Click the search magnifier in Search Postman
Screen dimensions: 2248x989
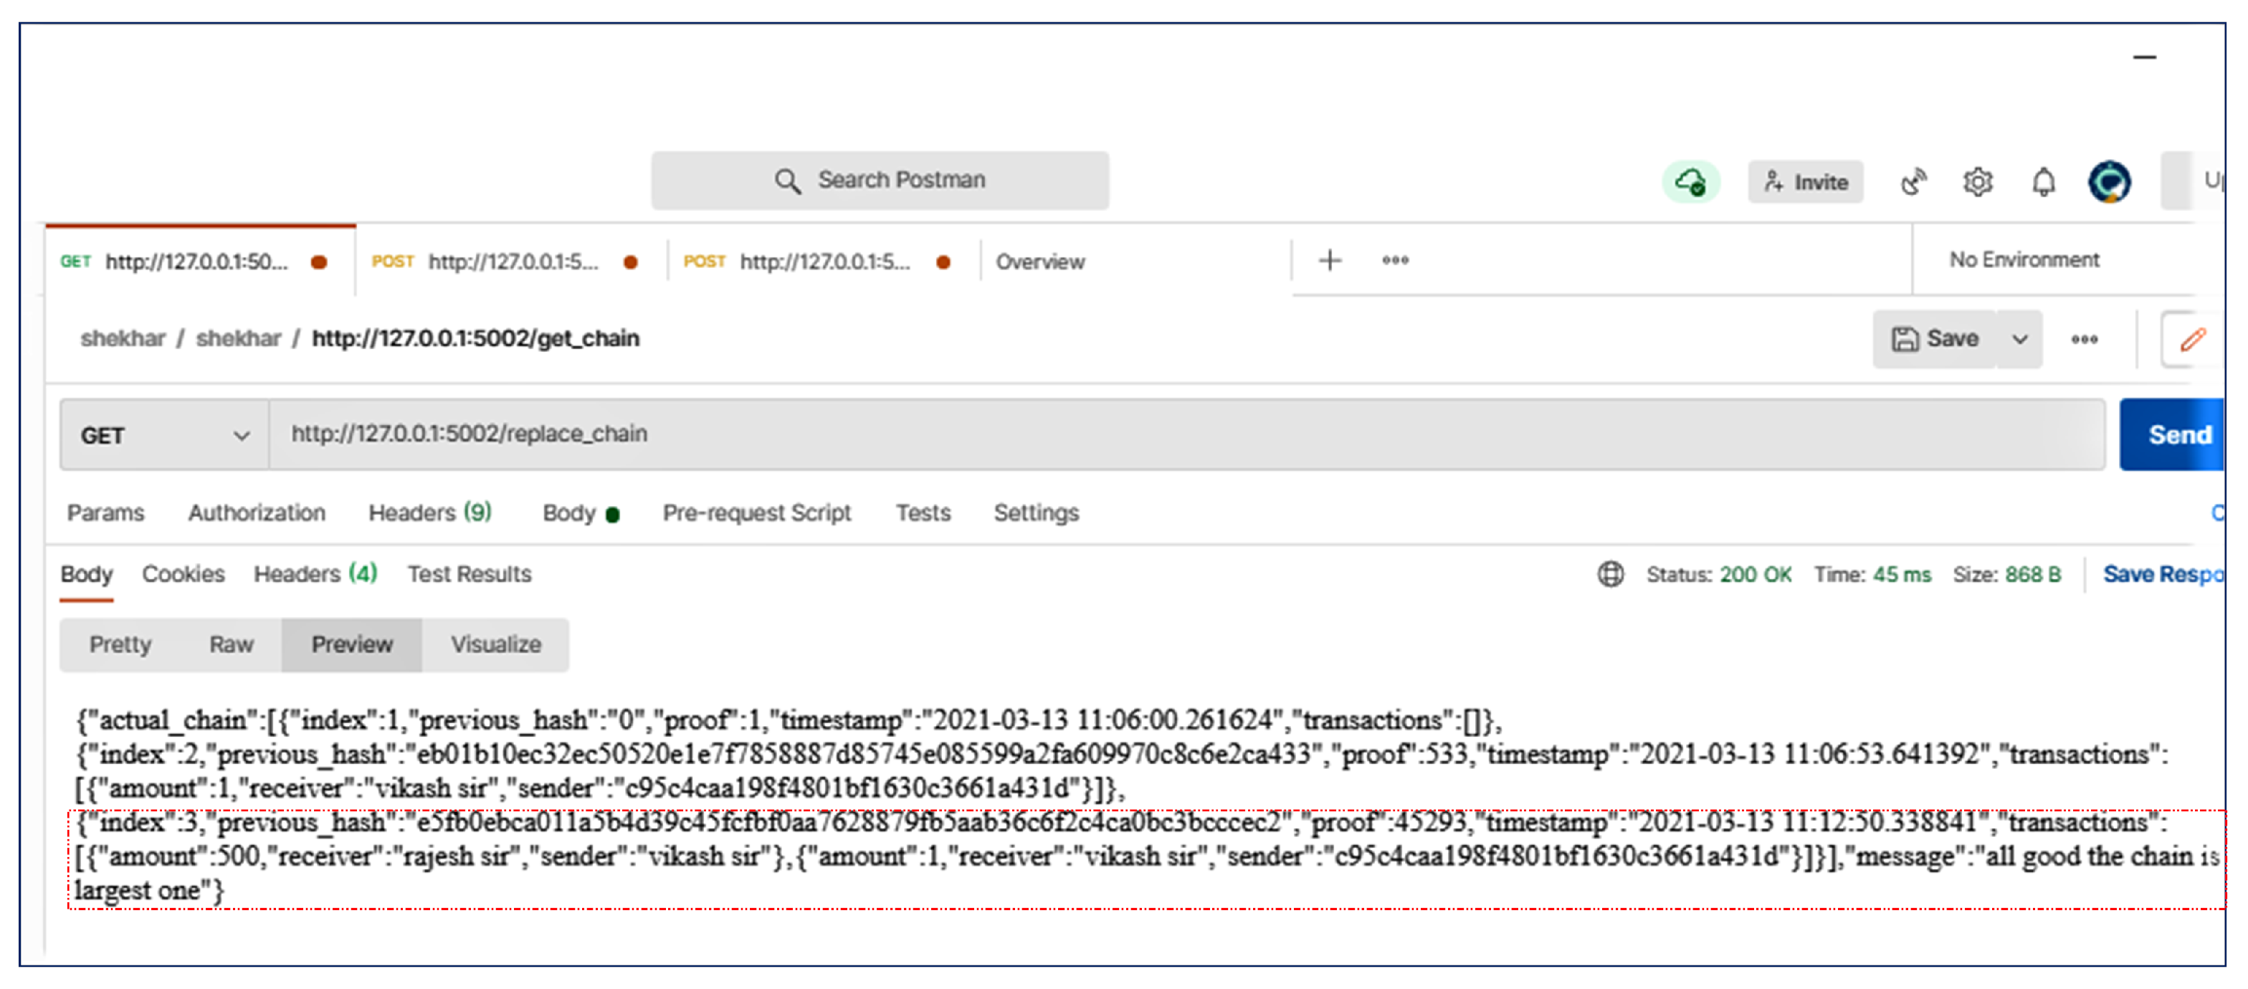pyautogui.click(x=786, y=181)
